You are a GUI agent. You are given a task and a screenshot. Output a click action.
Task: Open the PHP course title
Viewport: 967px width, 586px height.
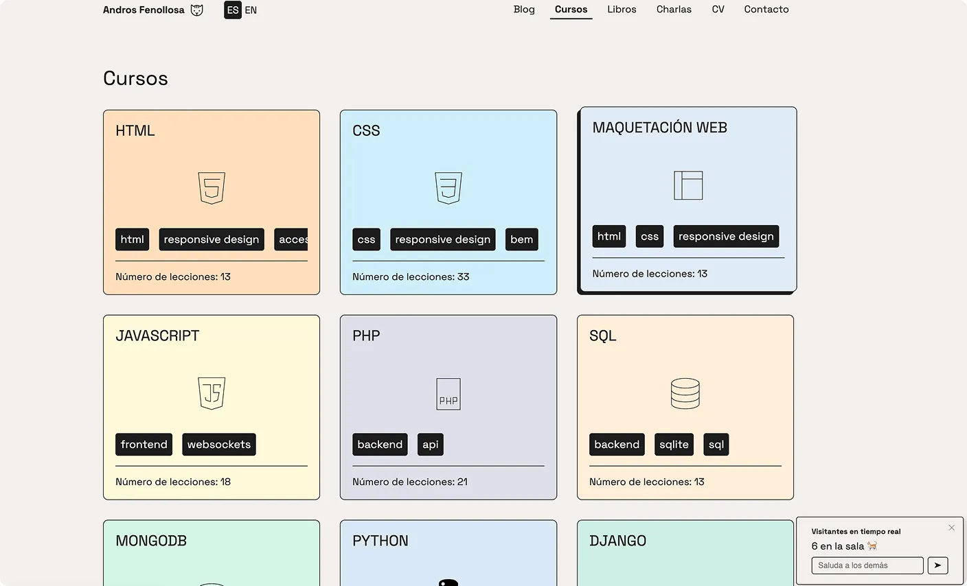(x=366, y=336)
